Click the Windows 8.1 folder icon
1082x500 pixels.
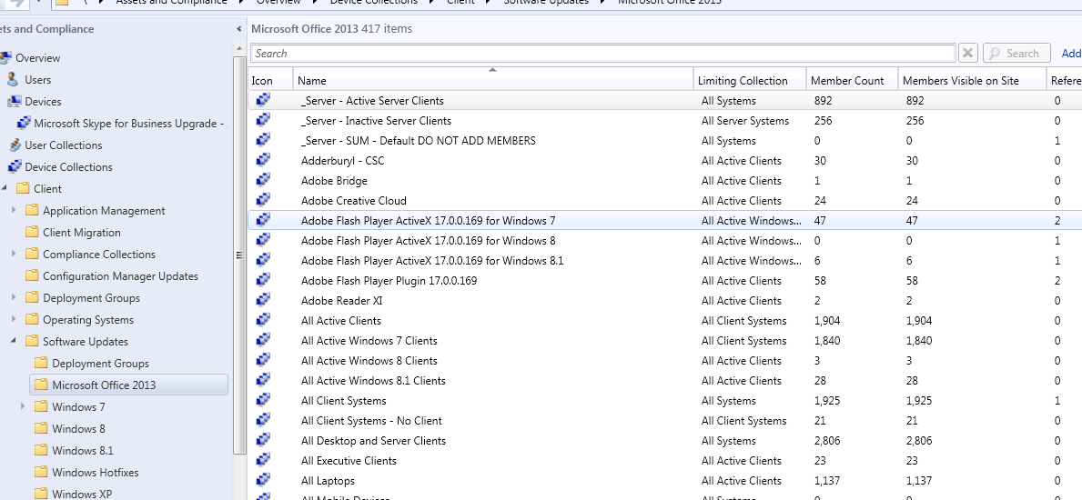(41, 450)
